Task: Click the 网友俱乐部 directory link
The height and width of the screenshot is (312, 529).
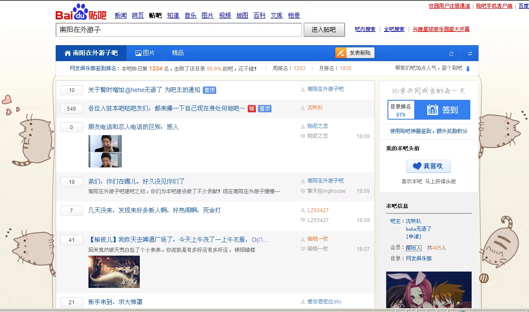Action: click(419, 259)
